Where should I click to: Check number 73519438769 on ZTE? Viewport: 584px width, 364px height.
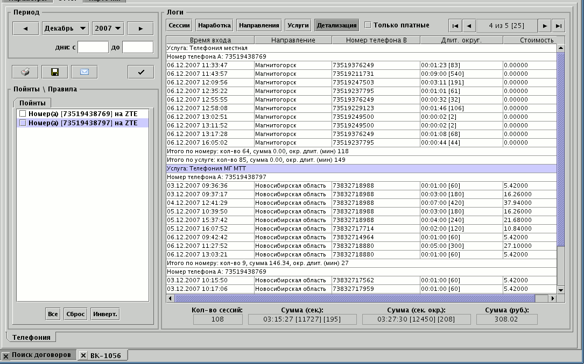(23, 113)
